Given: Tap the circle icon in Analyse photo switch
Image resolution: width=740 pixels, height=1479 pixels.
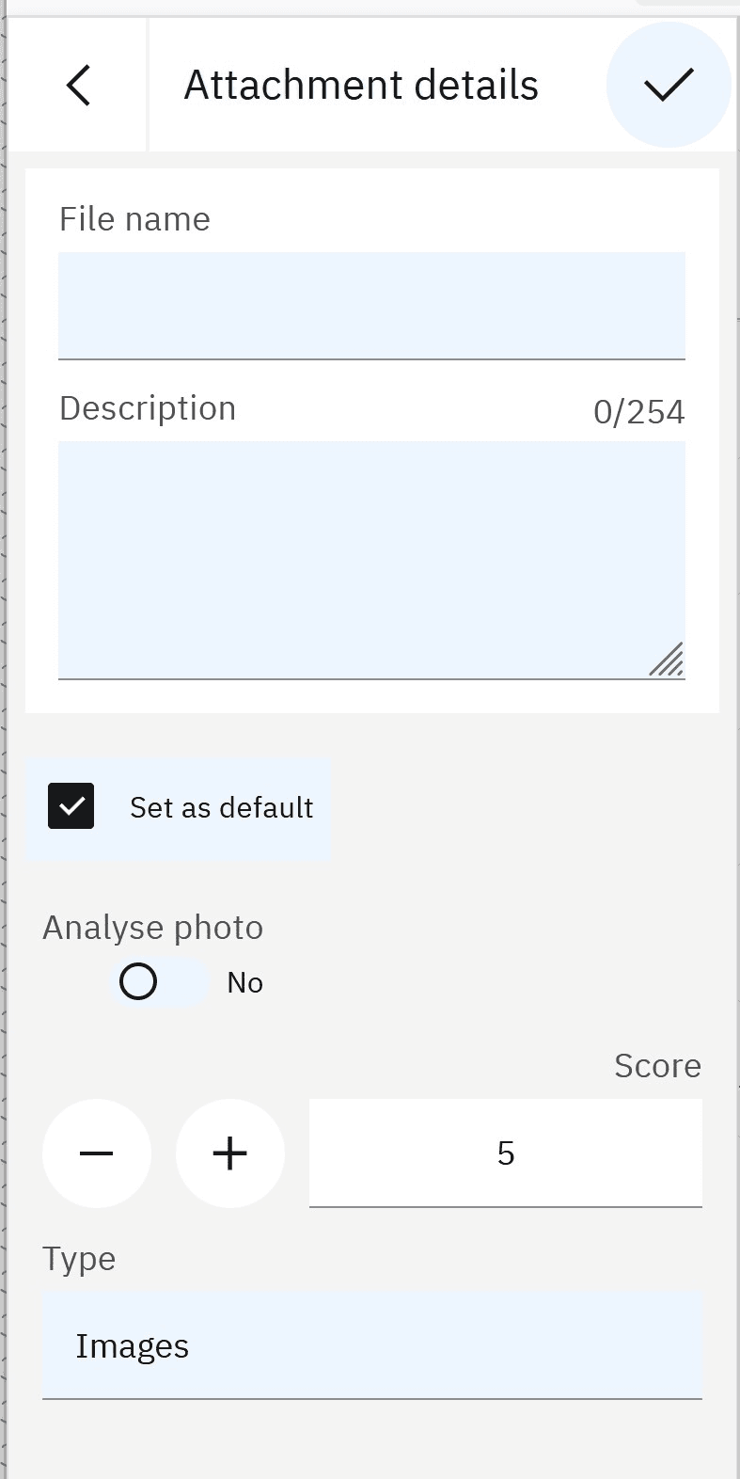Looking at the screenshot, I should pyautogui.click(x=138, y=981).
